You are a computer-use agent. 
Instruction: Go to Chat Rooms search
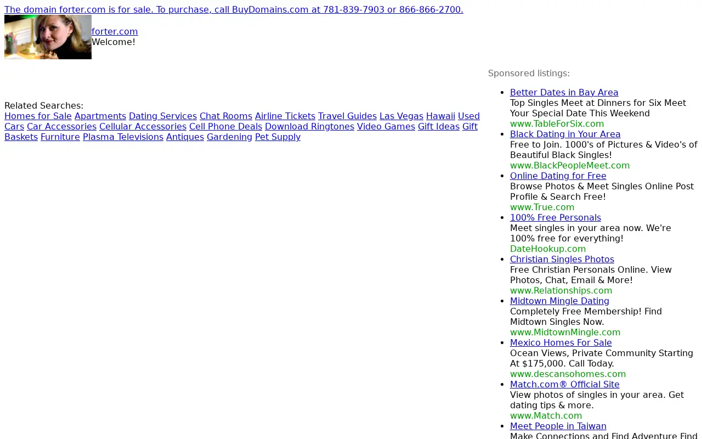[226, 116]
